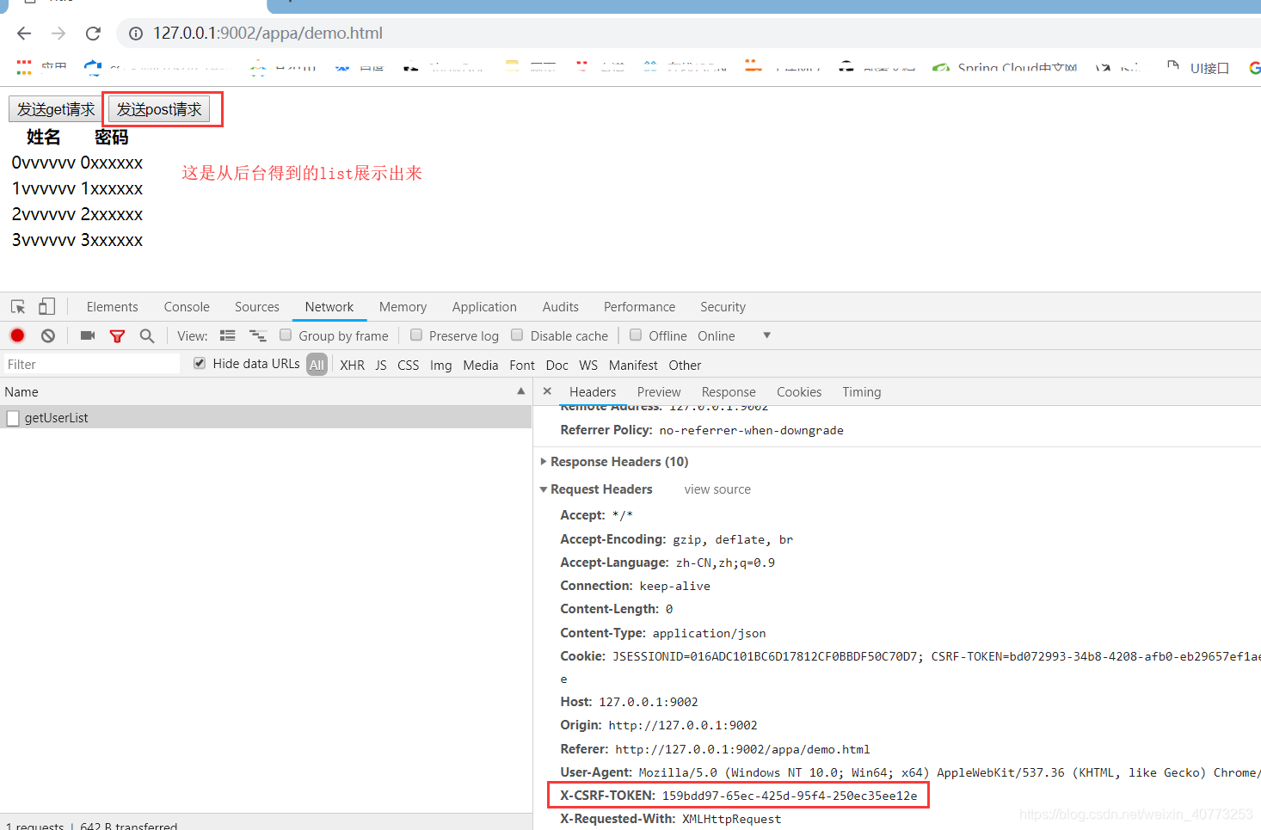1261x830 pixels.
Task: Open the Cookies tab
Action: 798,391
